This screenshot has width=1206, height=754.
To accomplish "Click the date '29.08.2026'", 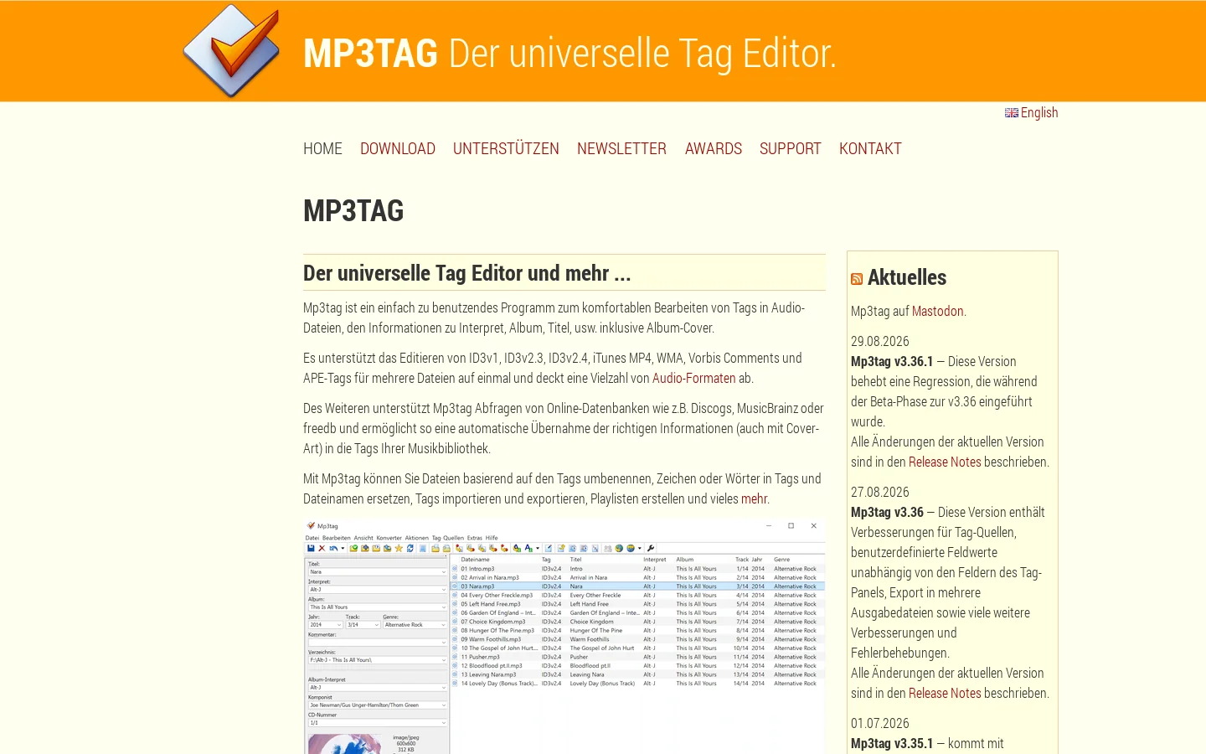I will (880, 342).
